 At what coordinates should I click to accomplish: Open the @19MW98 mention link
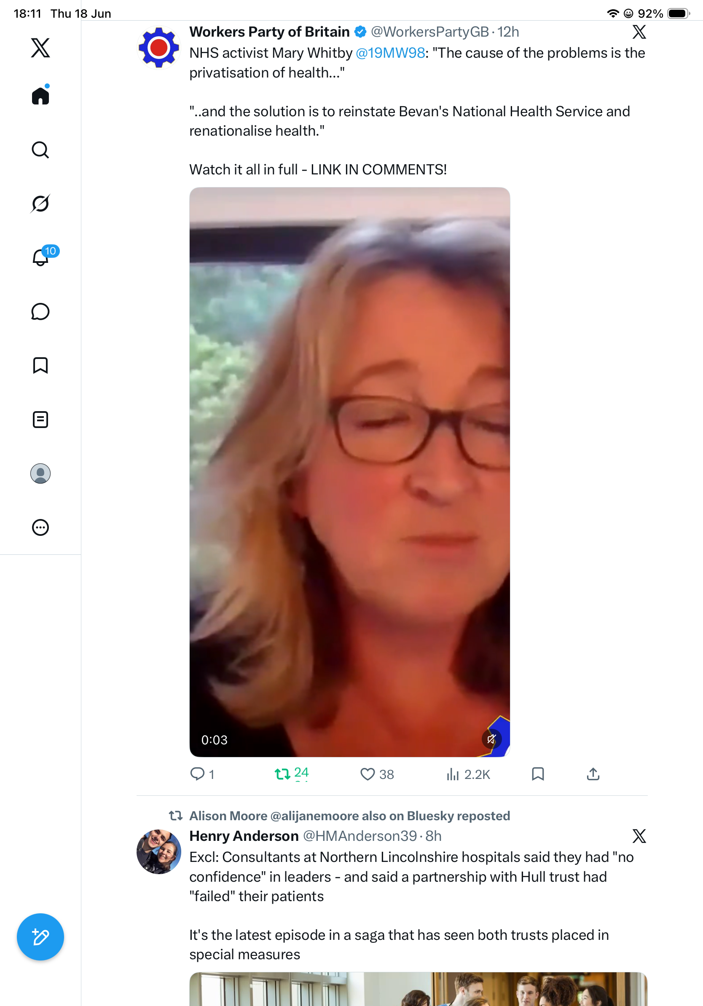(x=390, y=53)
